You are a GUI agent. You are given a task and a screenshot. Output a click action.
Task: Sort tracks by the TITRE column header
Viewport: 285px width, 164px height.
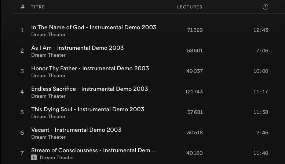pos(38,7)
